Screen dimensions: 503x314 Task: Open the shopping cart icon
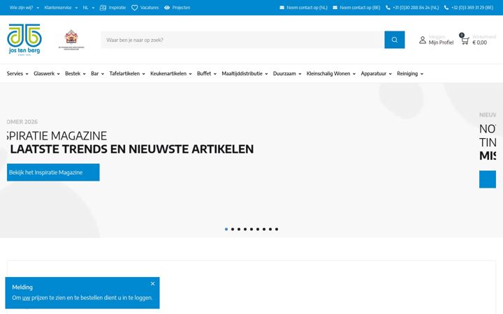(x=465, y=40)
